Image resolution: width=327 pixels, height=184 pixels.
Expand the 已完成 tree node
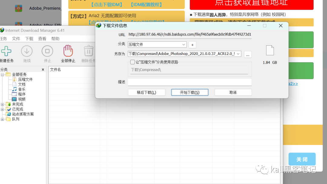2,109
